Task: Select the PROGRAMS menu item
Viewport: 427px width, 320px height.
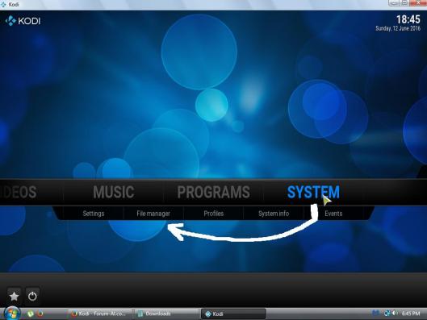Action: (x=213, y=192)
